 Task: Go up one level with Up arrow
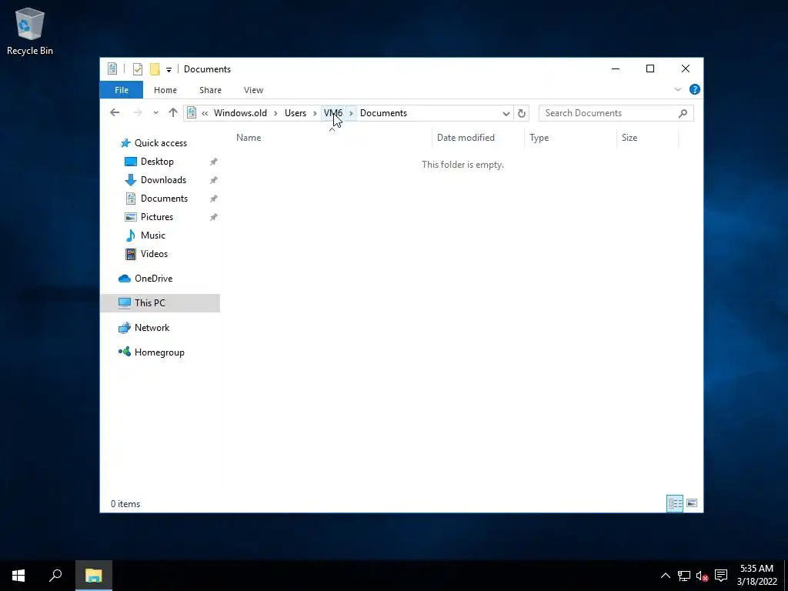coord(173,113)
